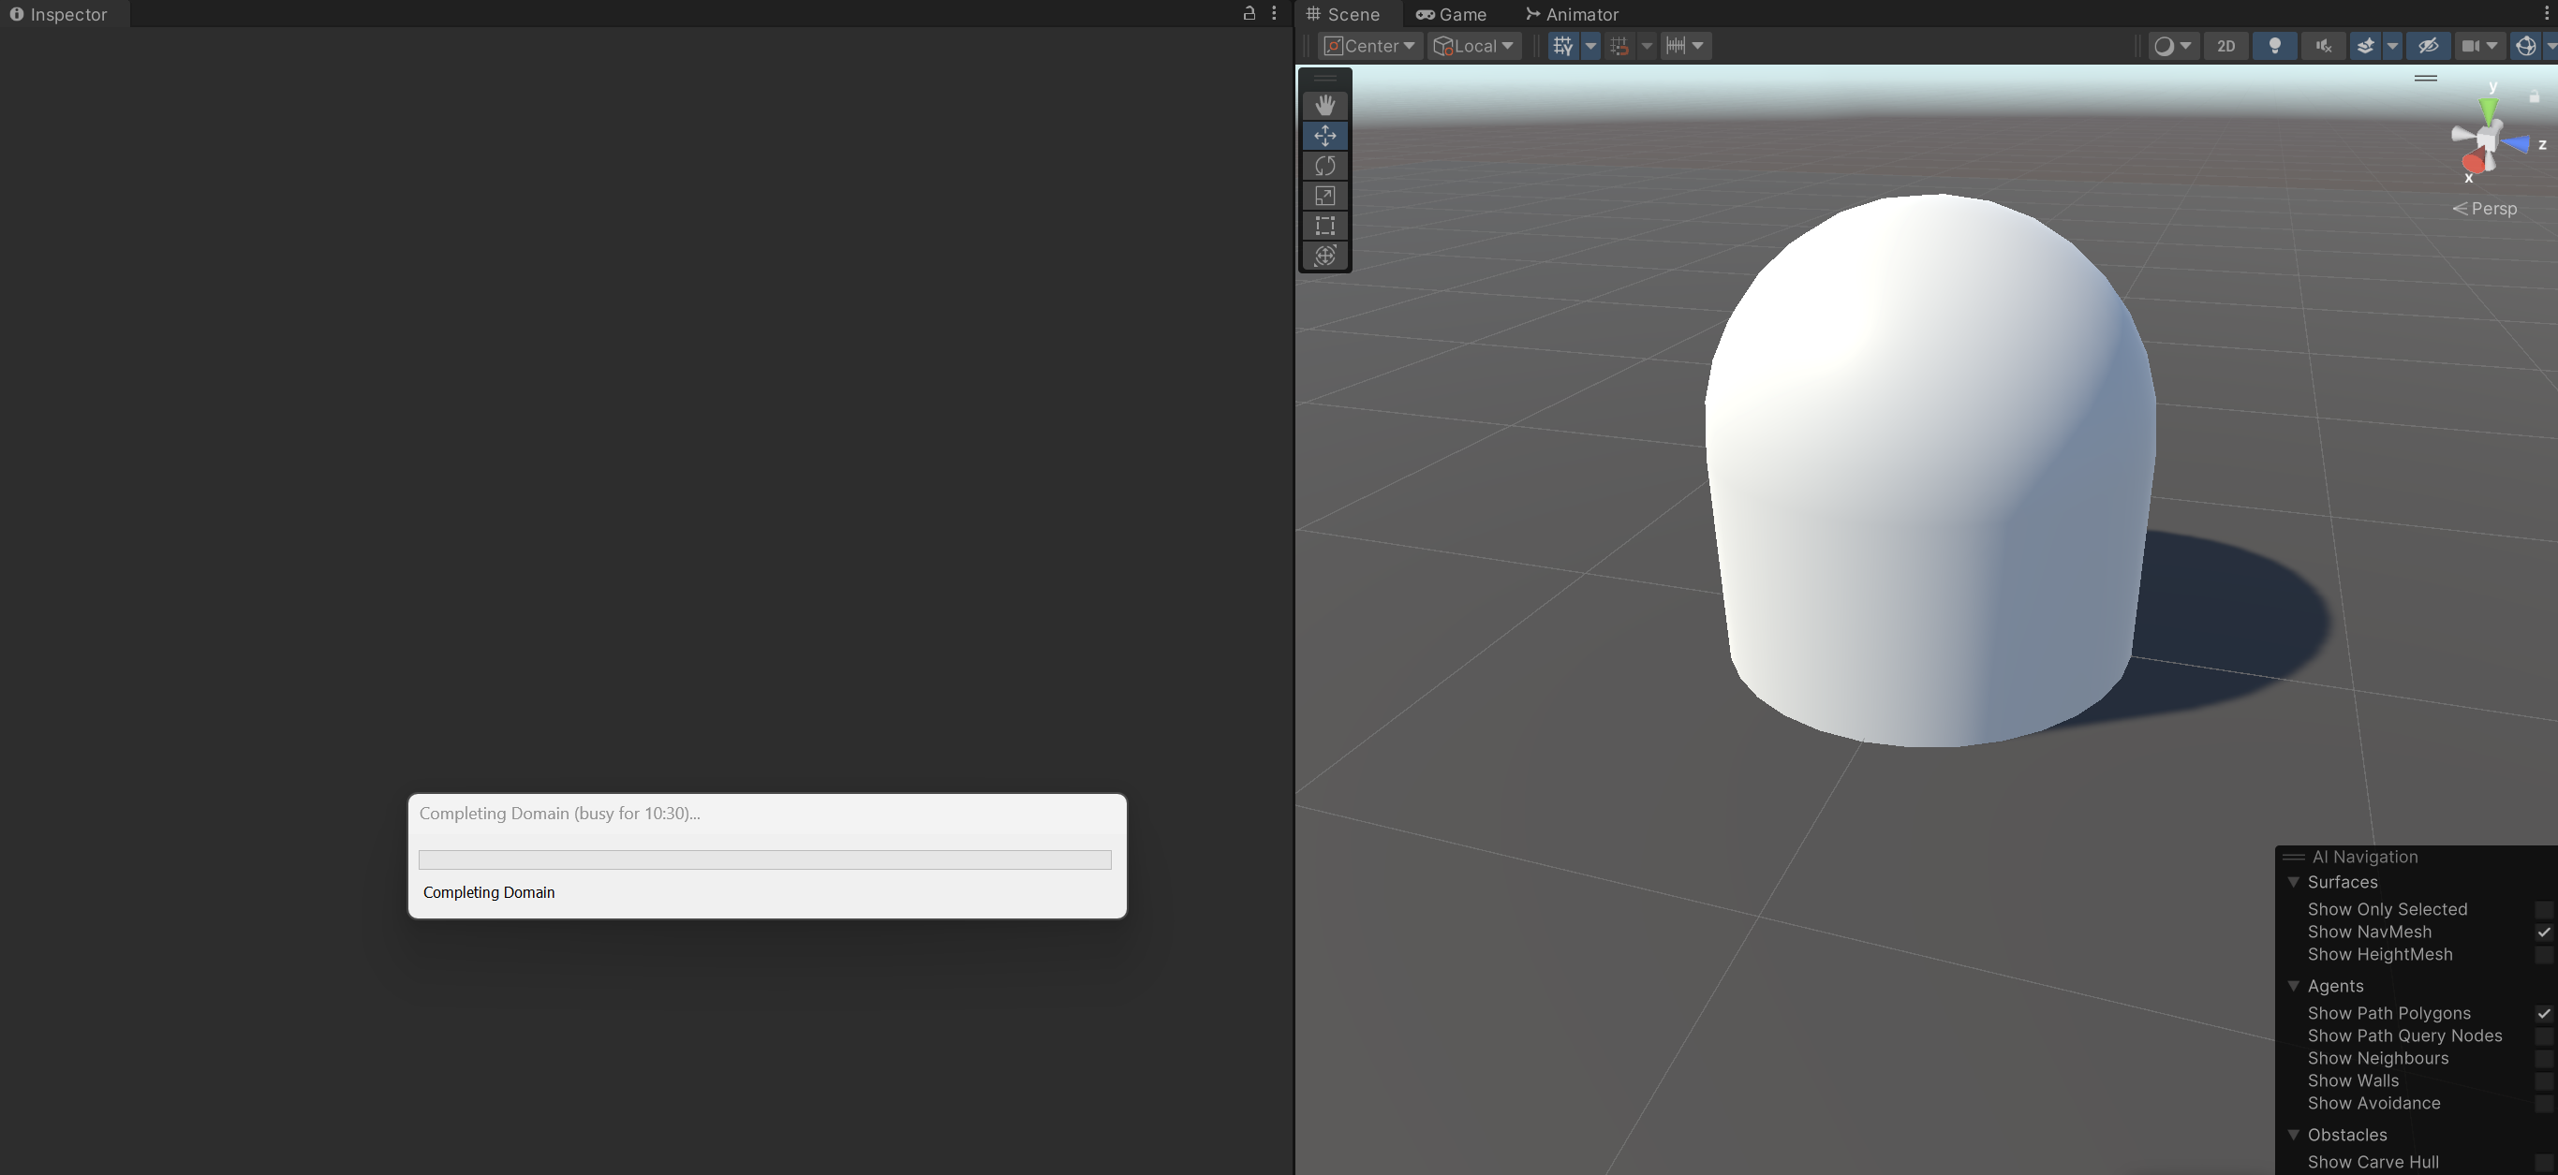Toggle hidden objects visibility eye icon
Viewport: 2558px width, 1175px height.
[x=2428, y=46]
